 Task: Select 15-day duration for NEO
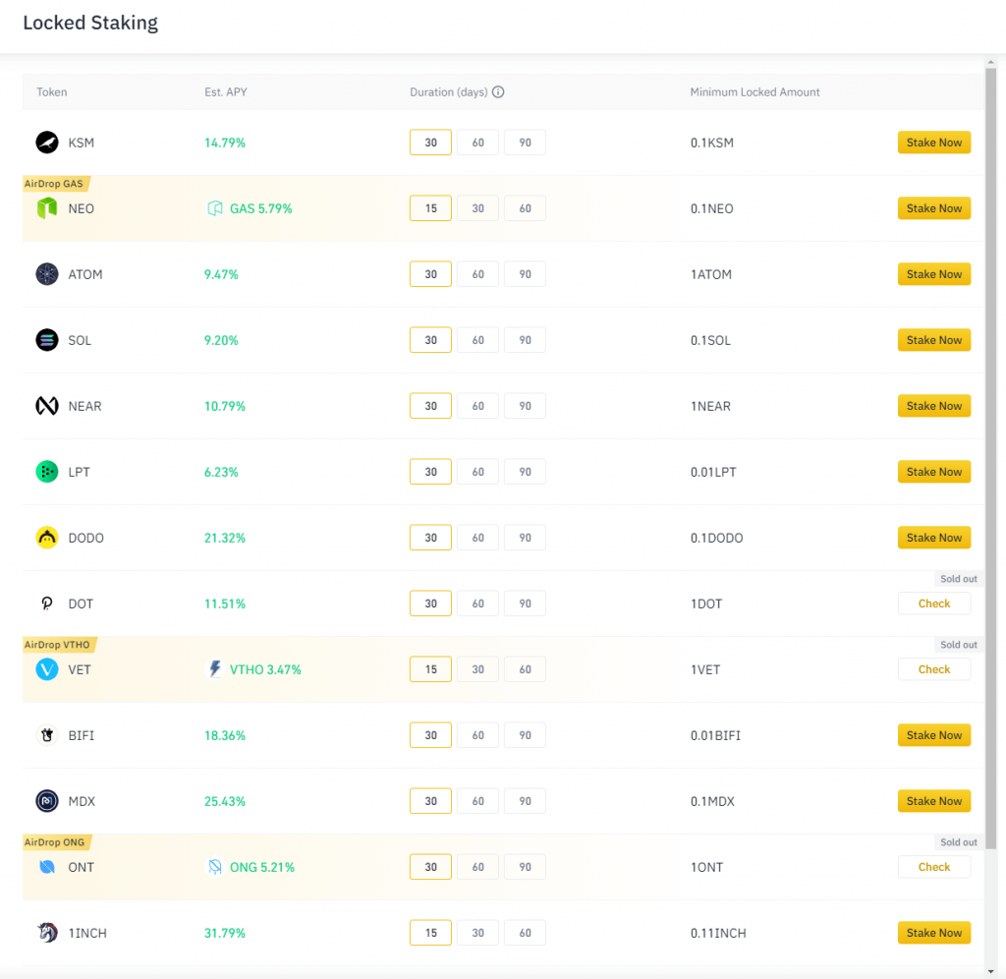pyautogui.click(x=430, y=208)
